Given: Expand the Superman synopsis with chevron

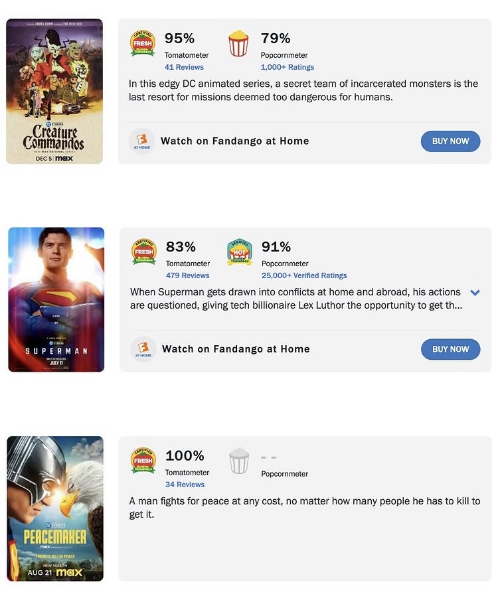Looking at the screenshot, I should tap(475, 293).
